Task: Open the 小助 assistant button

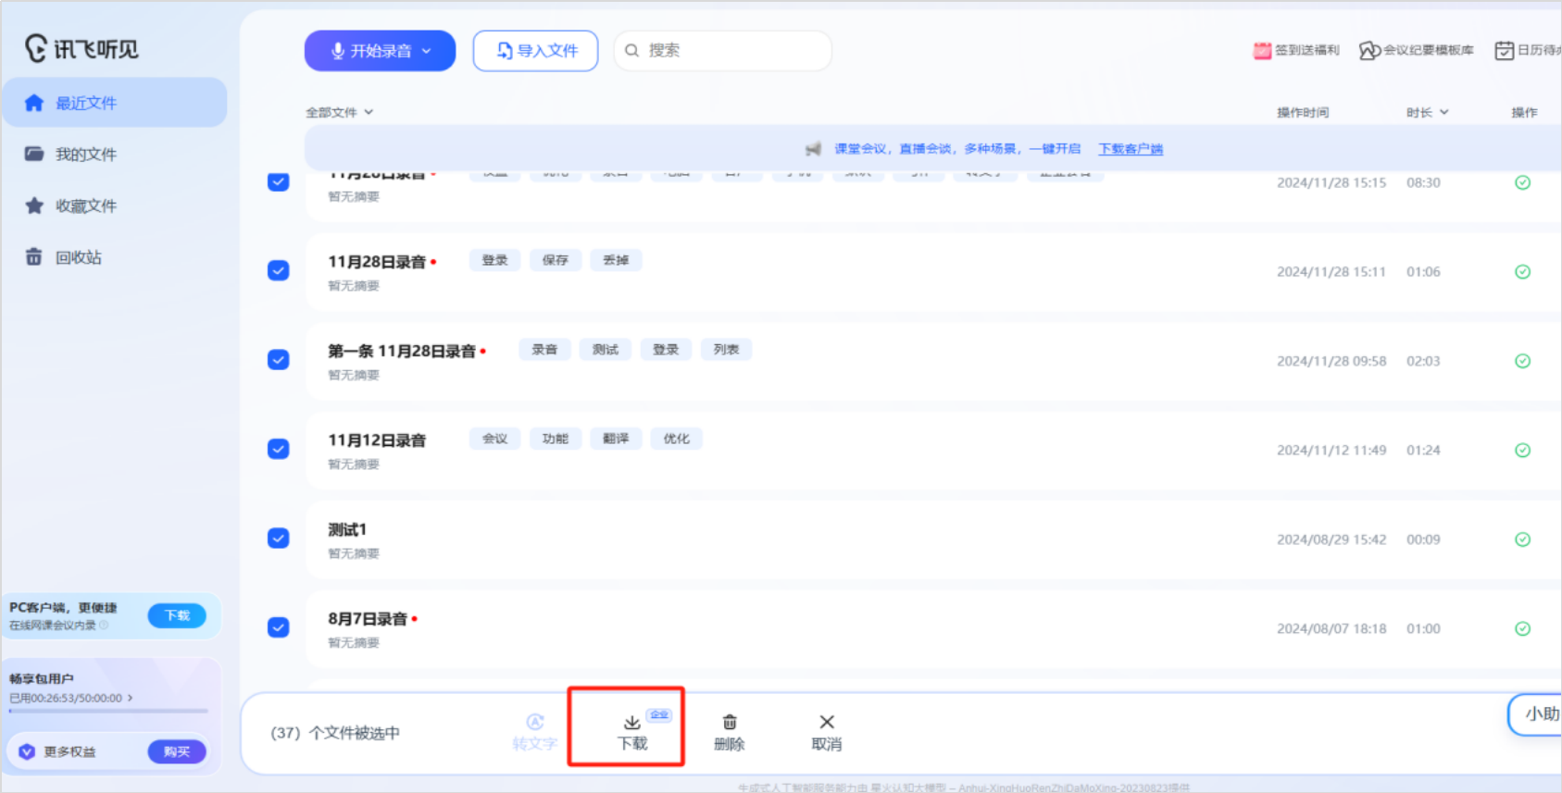Action: 1535,714
